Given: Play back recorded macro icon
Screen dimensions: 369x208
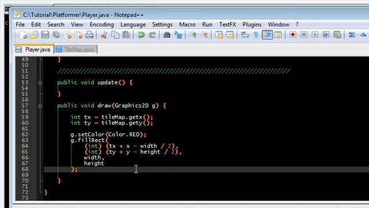Looking at the screenshot, I should (x=315, y=35).
